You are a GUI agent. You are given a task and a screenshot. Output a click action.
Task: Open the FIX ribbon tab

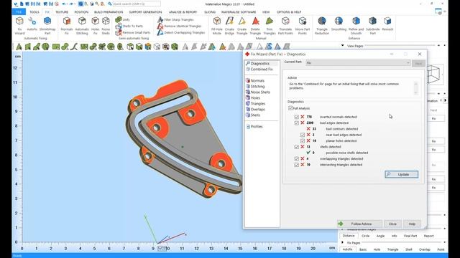click(47, 12)
